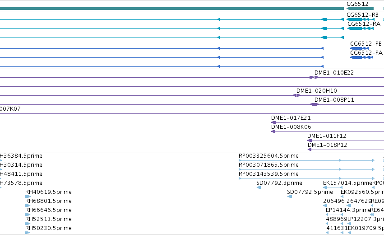The image size is (384, 235).
Task: Select the RH50230.5prime EST
Action: (x=28, y=233)
